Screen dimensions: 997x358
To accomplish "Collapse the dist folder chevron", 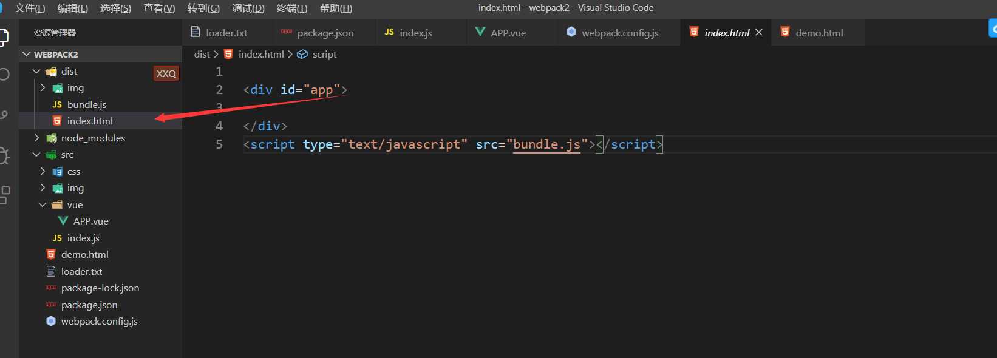I will click(x=36, y=71).
